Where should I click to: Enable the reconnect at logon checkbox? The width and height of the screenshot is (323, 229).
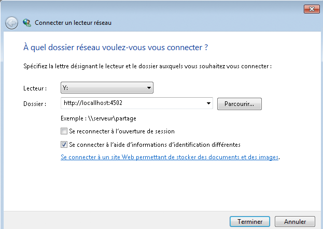(x=64, y=131)
